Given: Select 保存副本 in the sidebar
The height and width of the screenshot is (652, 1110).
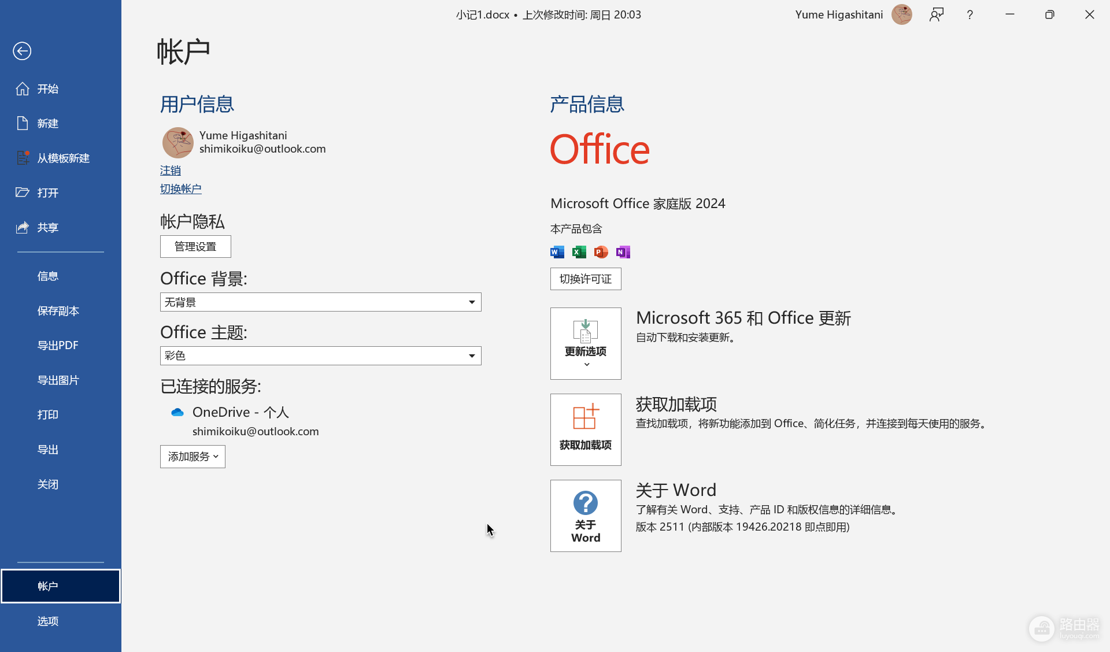Looking at the screenshot, I should [61, 311].
